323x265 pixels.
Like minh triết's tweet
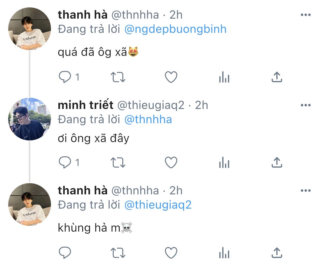(171, 163)
